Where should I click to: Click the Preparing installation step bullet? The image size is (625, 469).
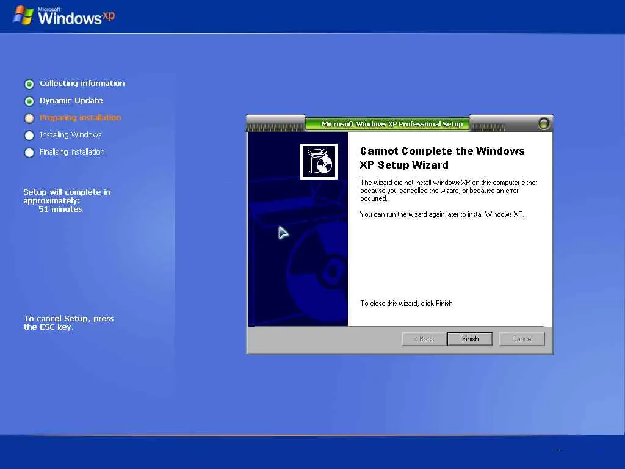29,118
